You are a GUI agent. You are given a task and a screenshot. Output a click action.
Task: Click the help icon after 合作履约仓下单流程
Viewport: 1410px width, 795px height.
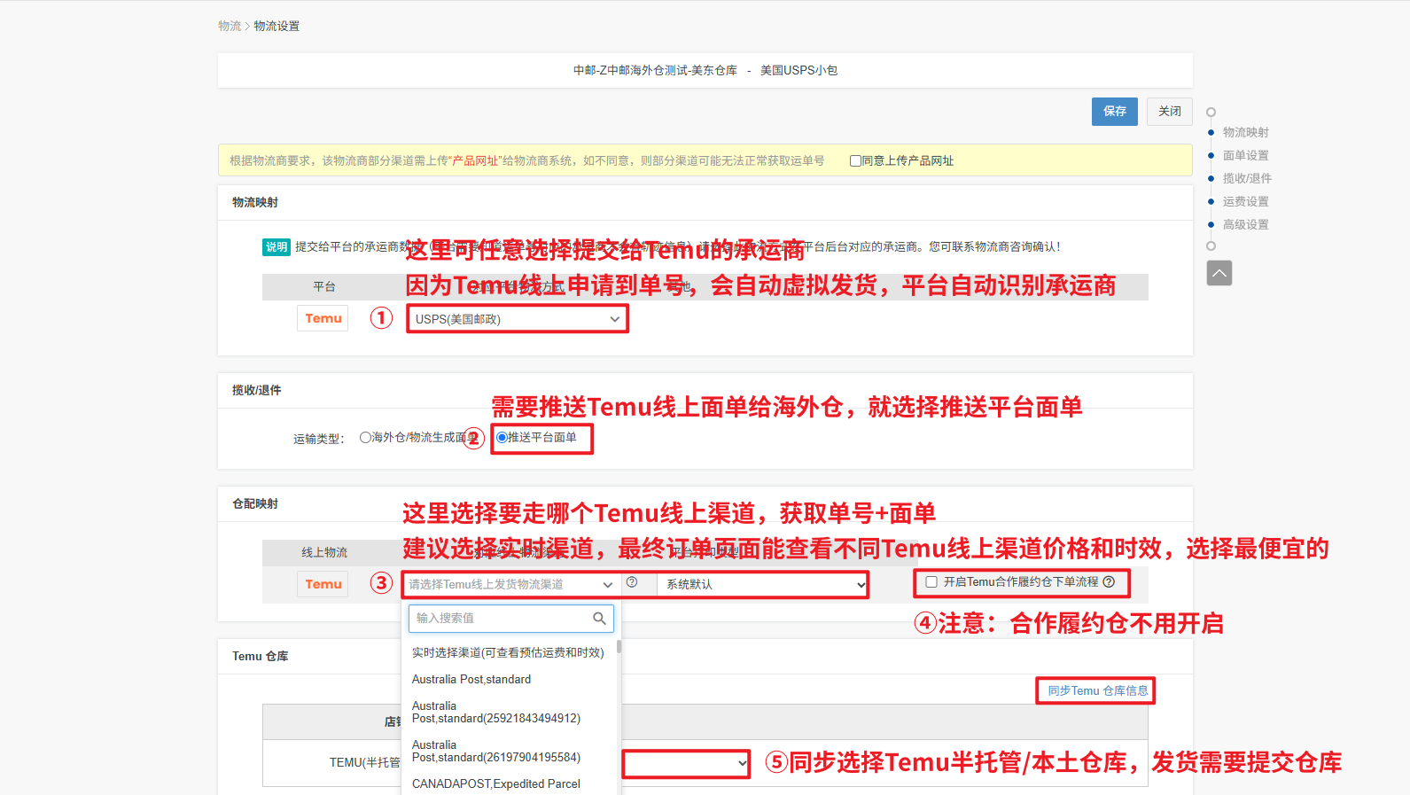pos(1109,582)
